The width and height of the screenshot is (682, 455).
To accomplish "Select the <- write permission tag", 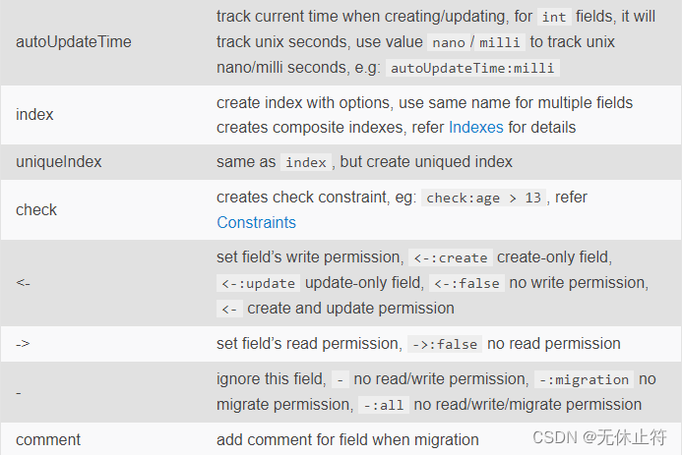I will [x=23, y=283].
